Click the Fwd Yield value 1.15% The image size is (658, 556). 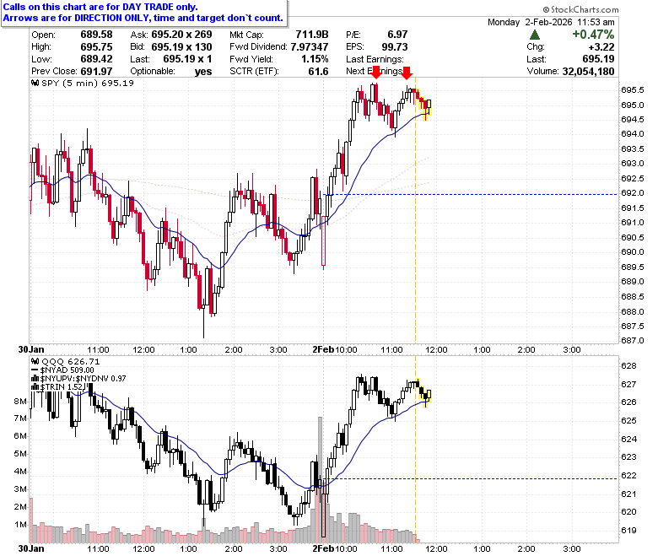[x=315, y=59]
